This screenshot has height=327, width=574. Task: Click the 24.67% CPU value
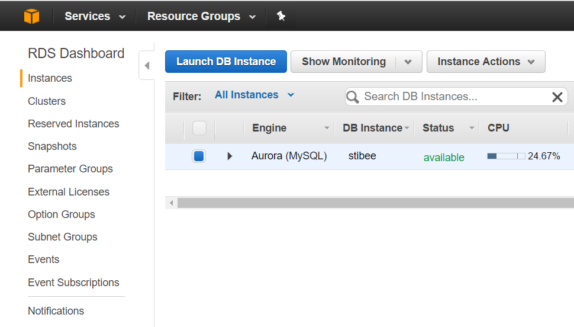(x=544, y=156)
